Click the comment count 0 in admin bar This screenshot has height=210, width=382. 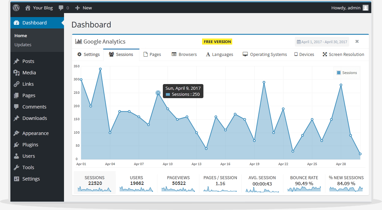(68, 8)
